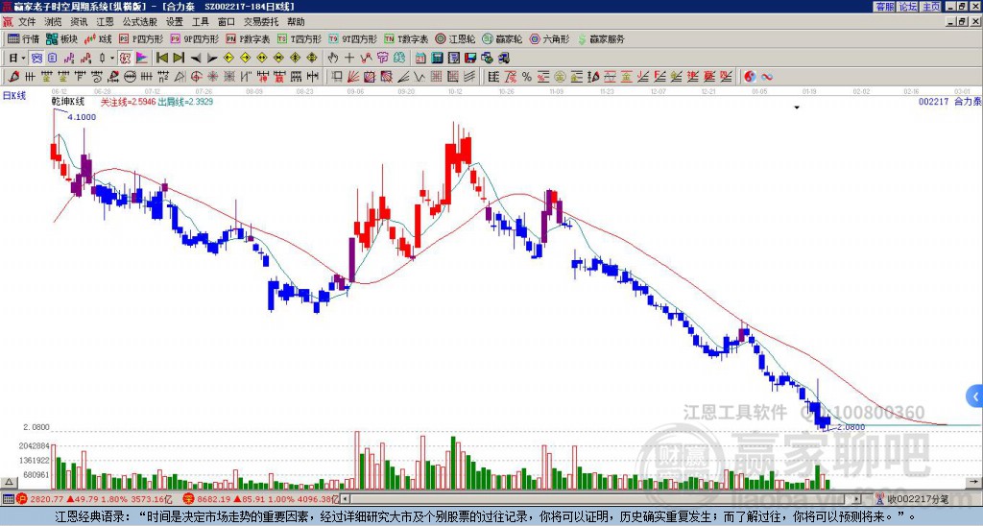Click the horizontal scrollbar right arrow
The width and height of the screenshot is (983, 526).
point(857,499)
